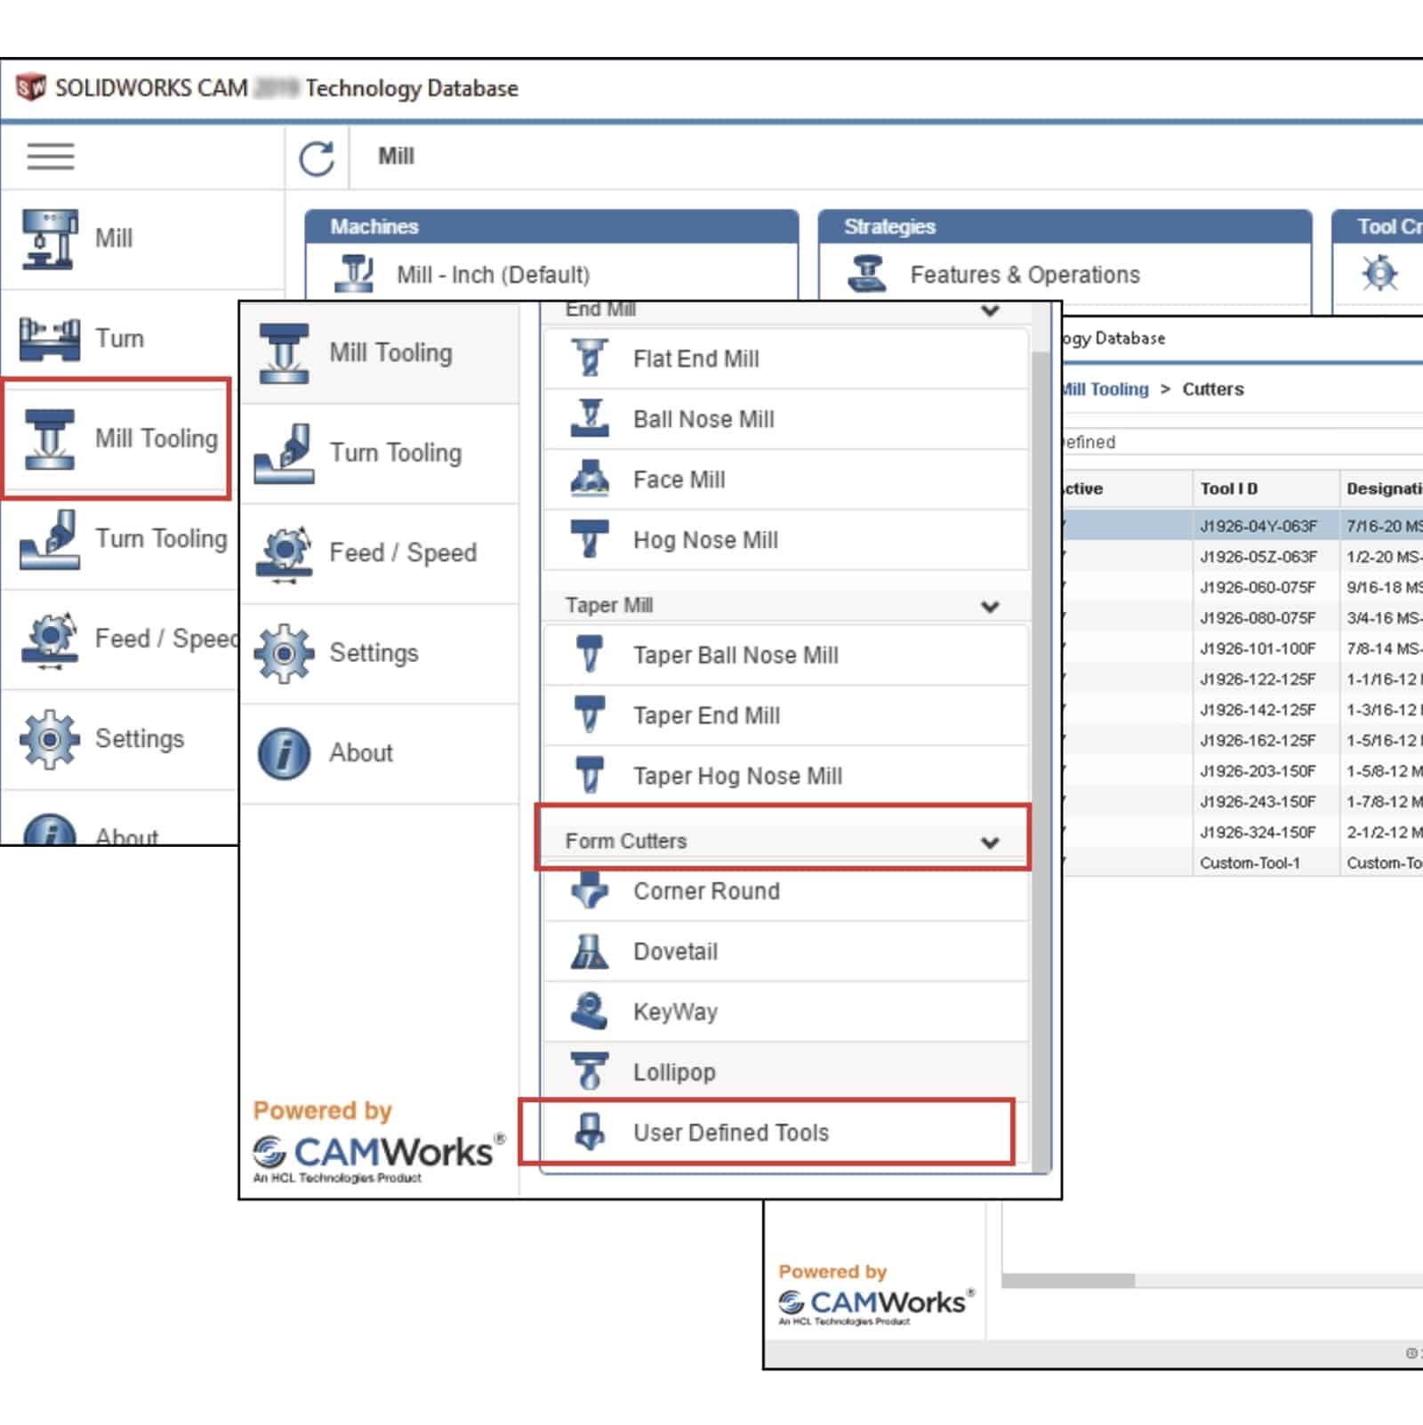This screenshot has width=1423, height=1425.
Task: Collapse the Form Cutters section
Action: pos(990,841)
